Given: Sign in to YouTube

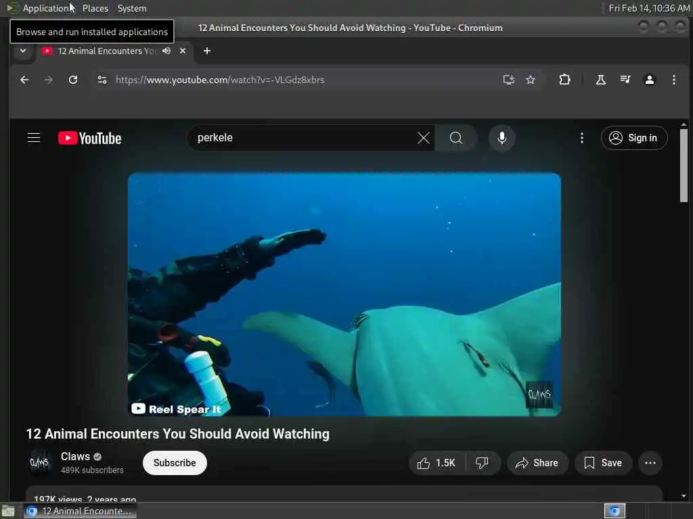Looking at the screenshot, I should pos(634,138).
